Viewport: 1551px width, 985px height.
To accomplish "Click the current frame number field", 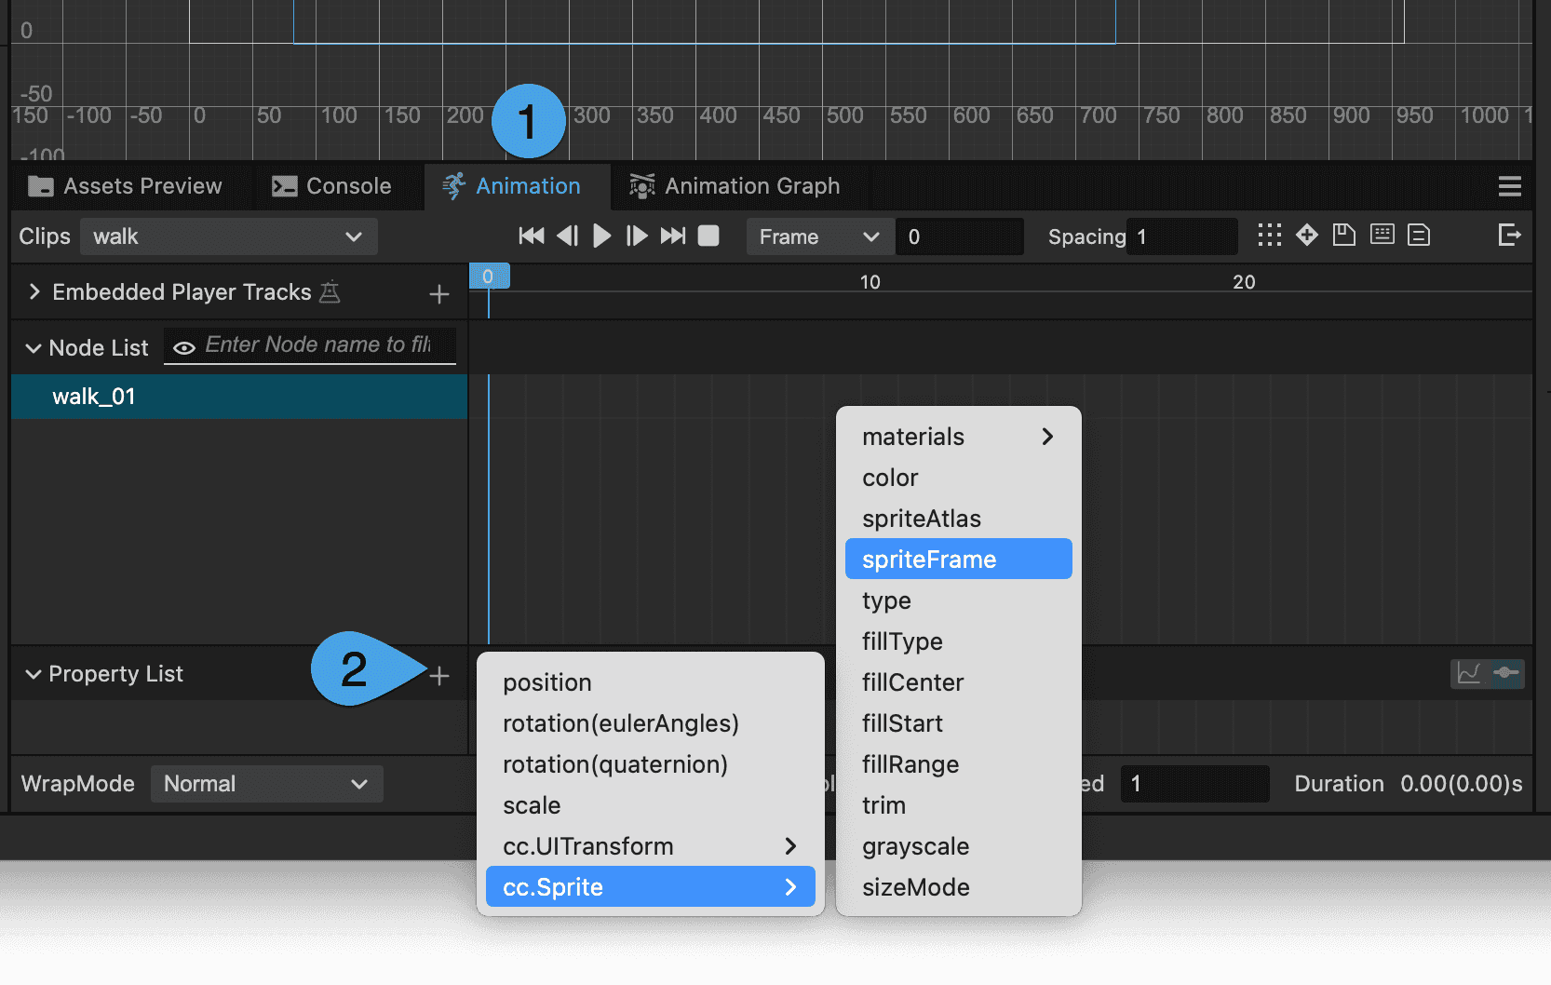I will click(959, 236).
